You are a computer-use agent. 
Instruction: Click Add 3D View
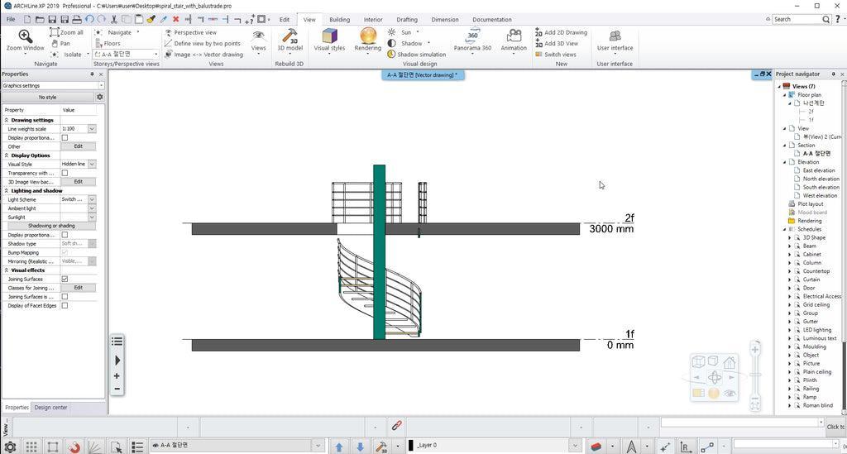click(x=557, y=43)
